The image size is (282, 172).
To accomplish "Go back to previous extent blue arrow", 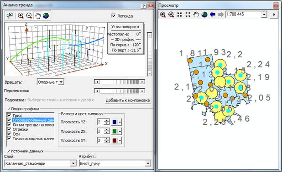I will click(213, 15).
